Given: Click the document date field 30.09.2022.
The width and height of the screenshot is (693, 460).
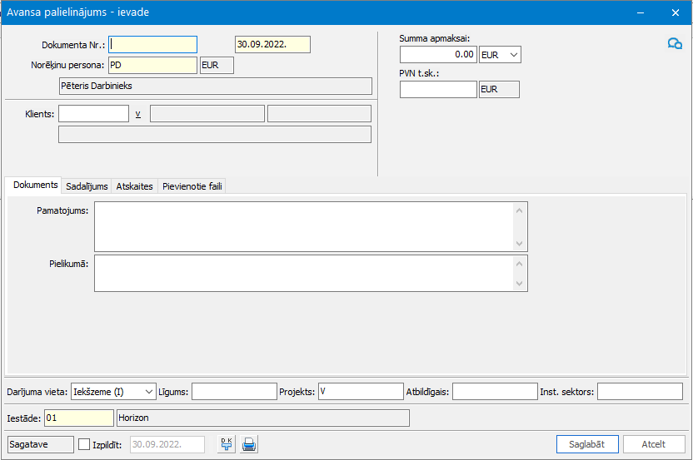Looking at the screenshot, I should pyautogui.click(x=272, y=45).
